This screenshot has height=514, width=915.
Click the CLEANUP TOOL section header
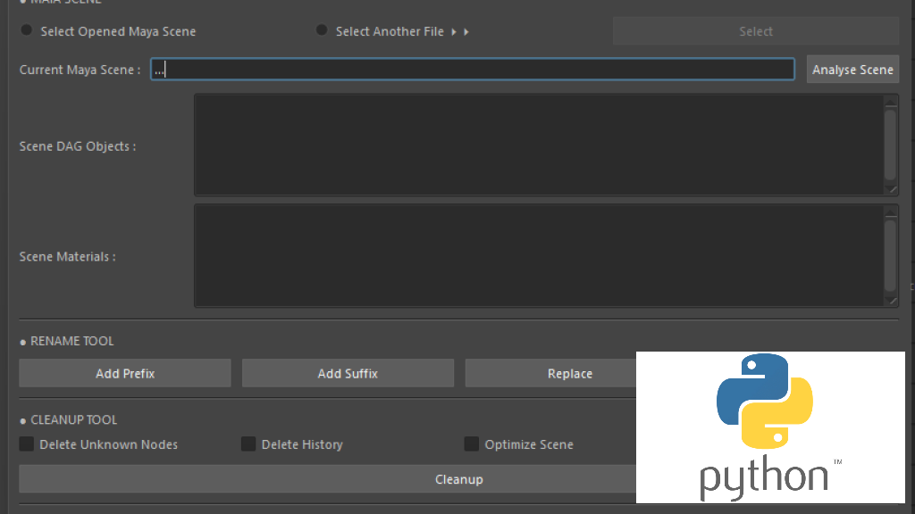click(x=73, y=419)
